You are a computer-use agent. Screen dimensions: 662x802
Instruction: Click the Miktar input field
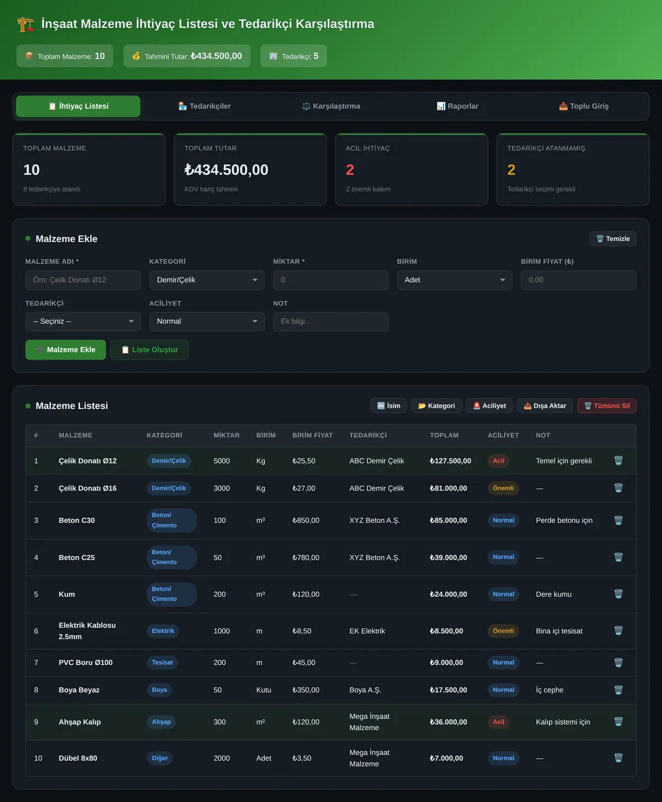(x=331, y=280)
